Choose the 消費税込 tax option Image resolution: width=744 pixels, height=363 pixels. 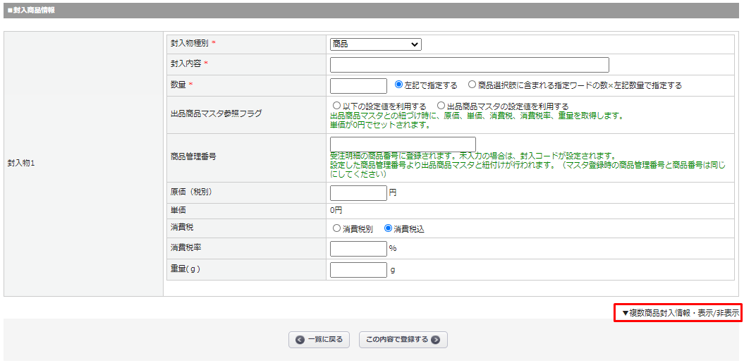[x=388, y=229]
